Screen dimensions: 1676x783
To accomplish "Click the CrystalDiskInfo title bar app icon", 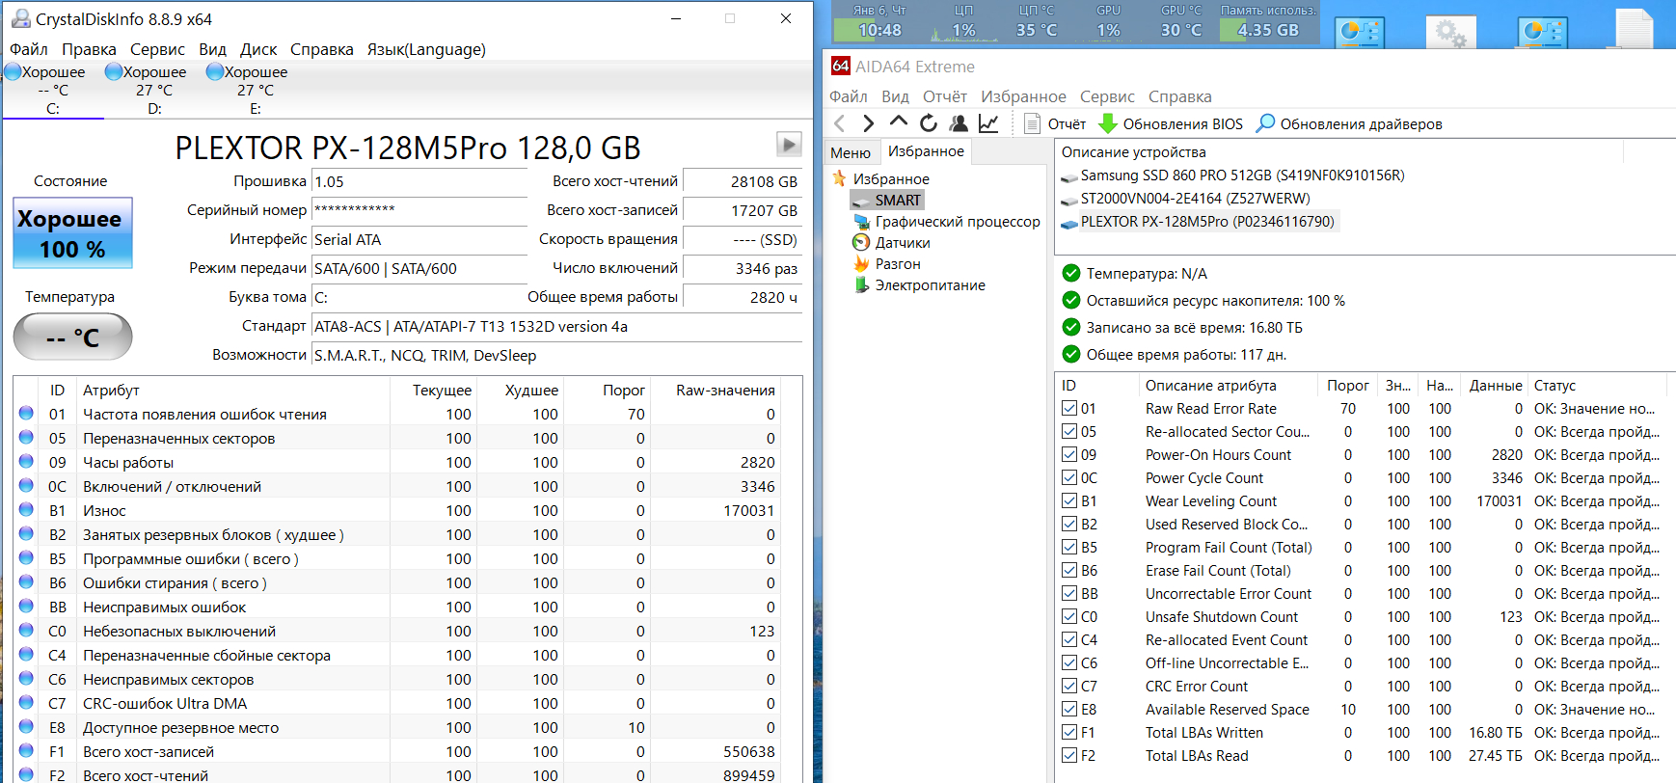I will (x=20, y=18).
